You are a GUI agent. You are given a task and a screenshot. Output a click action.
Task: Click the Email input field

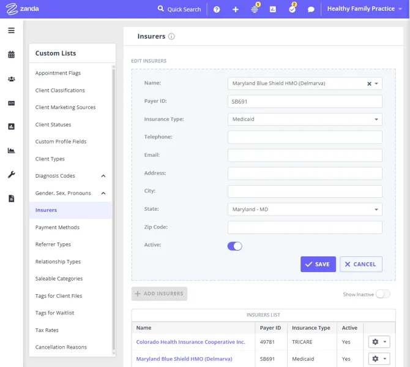point(305,155)
